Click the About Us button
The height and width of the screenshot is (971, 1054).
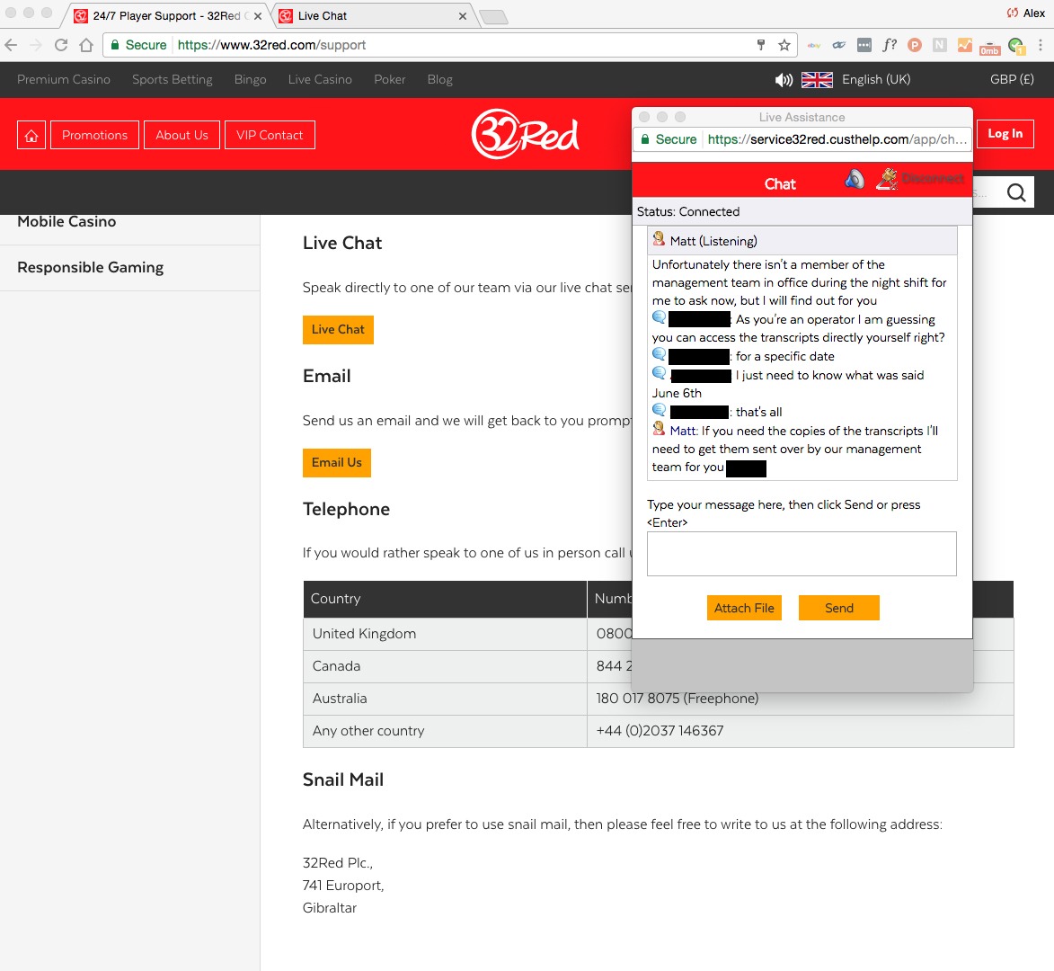(182, 135)
